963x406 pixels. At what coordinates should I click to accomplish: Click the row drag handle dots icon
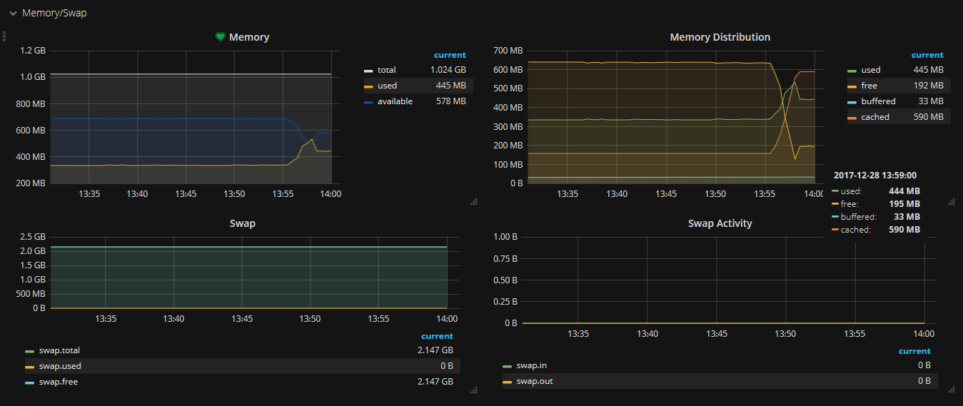4,36
